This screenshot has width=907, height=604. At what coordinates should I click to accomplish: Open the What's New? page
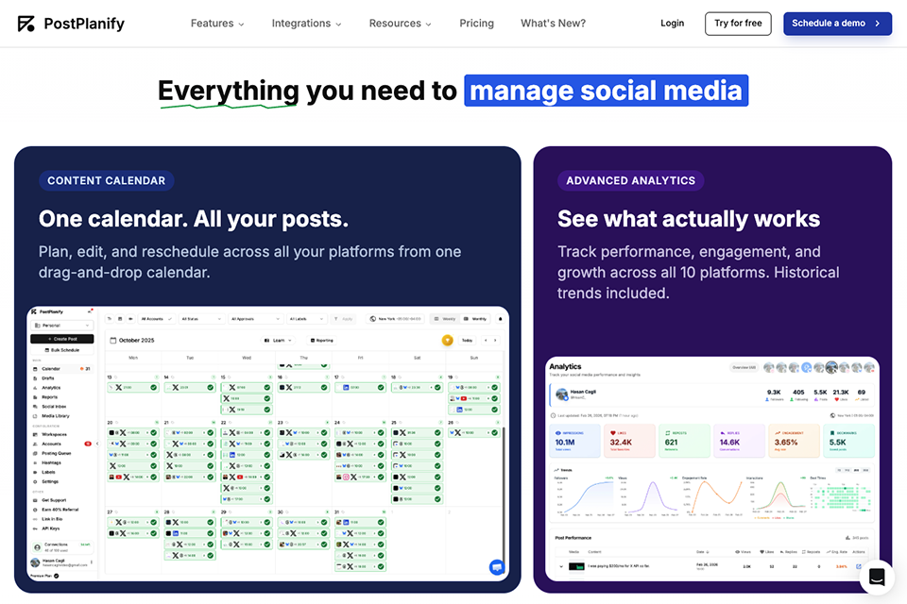tap(553, 23)
